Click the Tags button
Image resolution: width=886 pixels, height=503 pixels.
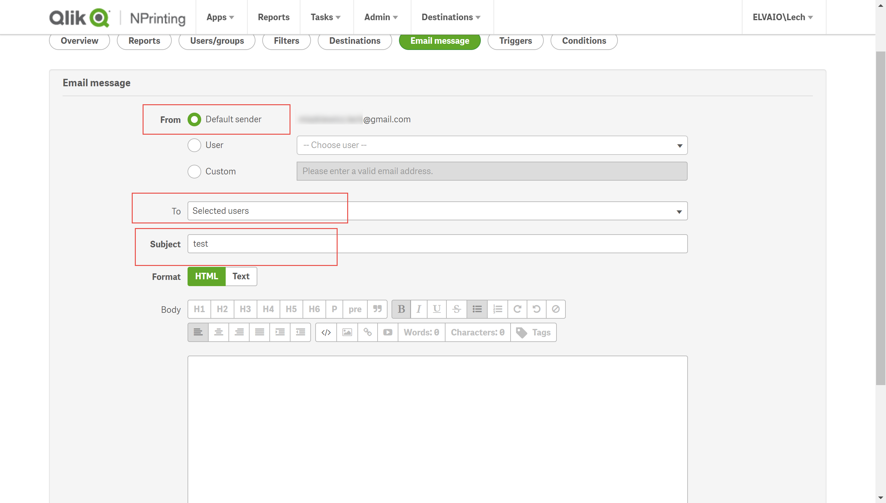(x=533, y=332)
